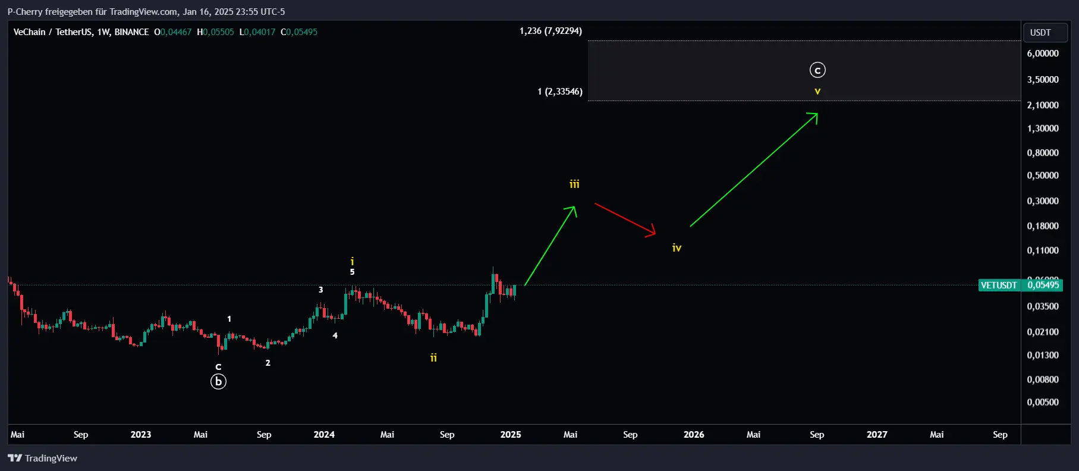This screenshot has height=471, width=1079.
Task: Click 2024 on the time axis
Action: click(324, 435)
